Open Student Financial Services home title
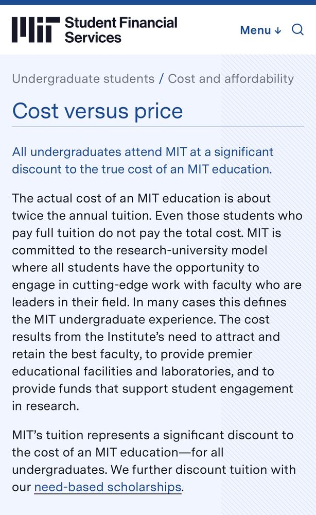This screenshot has height=515, width=316. coord(121,30)
